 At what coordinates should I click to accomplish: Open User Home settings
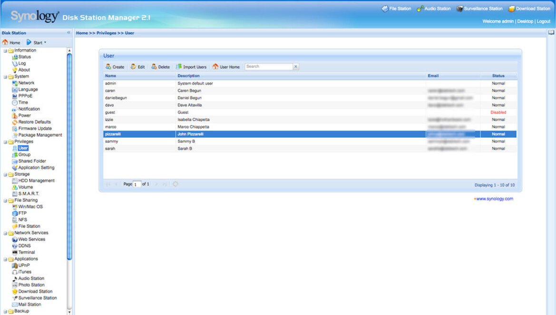pos(226,67)
